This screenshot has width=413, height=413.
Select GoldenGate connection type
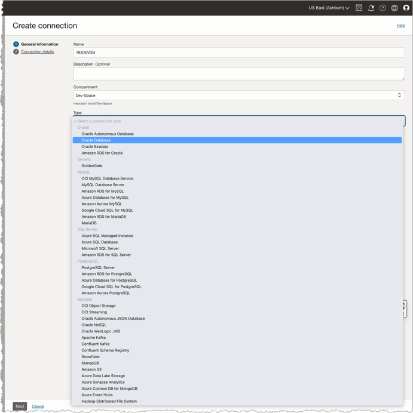[92, 166]
